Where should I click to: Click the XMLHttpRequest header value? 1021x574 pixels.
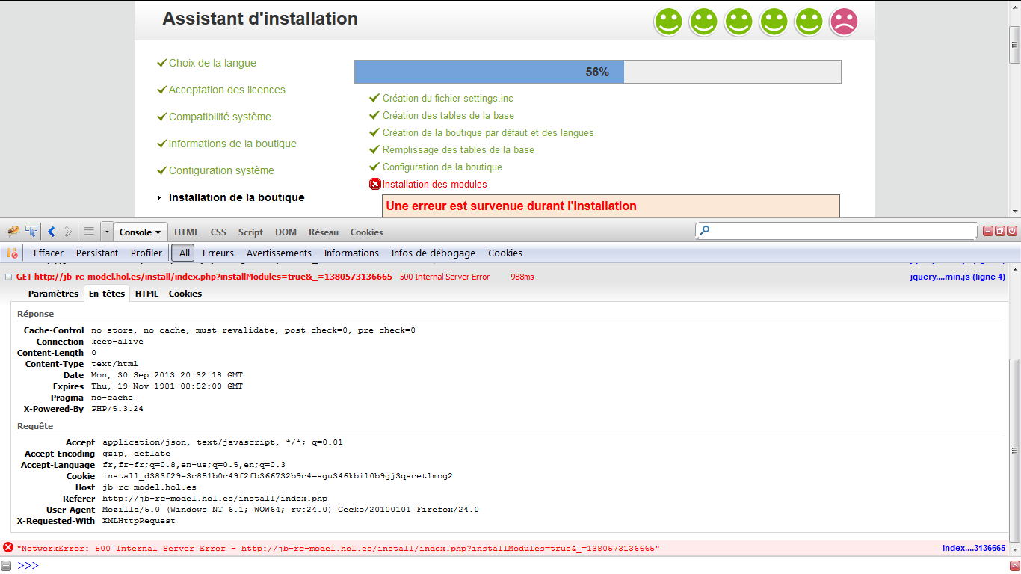point(139,521)
